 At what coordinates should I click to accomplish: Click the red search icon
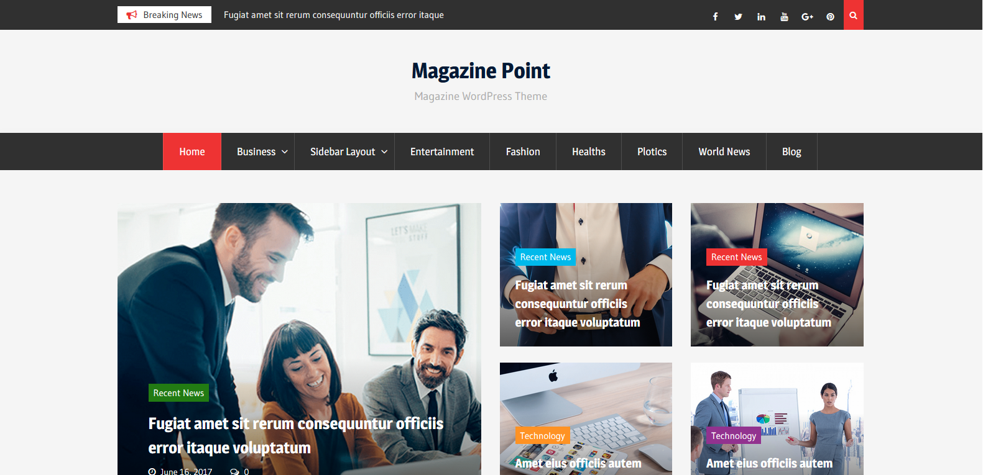point(853,15)
